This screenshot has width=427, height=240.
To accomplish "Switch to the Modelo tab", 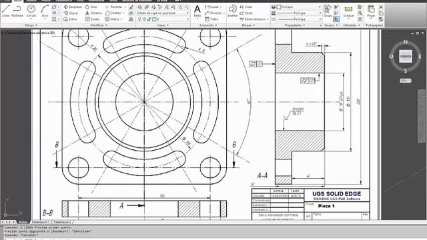I will pos(23,222).
